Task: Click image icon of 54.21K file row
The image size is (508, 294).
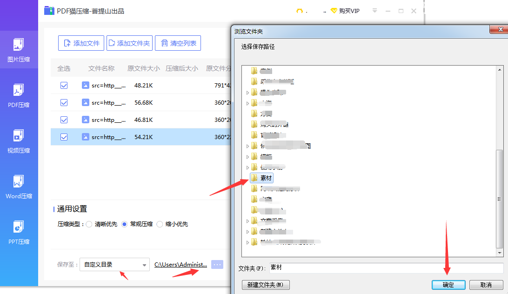Action: tap(85, 137)
